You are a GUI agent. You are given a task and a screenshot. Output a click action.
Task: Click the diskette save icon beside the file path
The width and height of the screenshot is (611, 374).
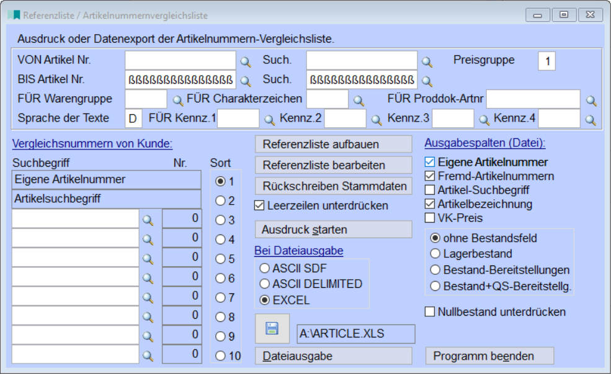271,327
